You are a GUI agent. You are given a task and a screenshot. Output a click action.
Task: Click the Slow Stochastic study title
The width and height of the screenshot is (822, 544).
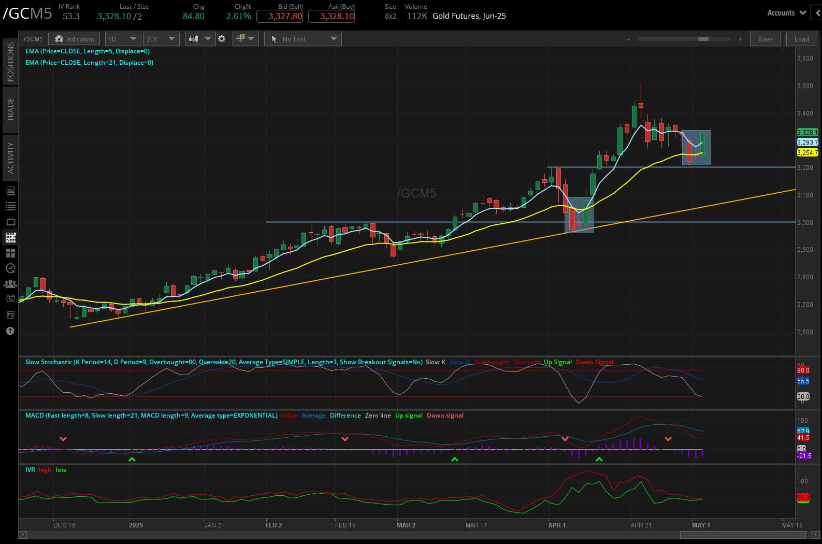[x=224, y=362]
